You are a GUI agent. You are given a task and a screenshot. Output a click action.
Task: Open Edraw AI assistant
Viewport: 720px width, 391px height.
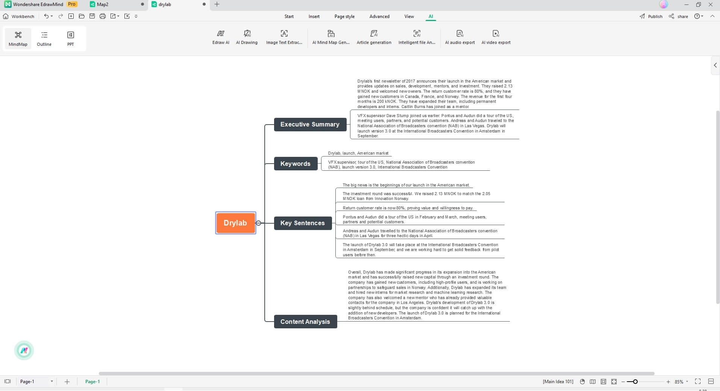[221, 38]
